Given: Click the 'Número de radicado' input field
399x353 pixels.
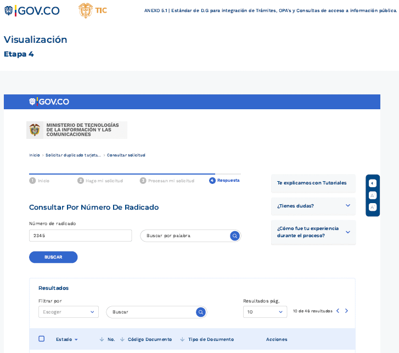Looking at the screenshot, I should pyautogui.click(x=80, y=236).
